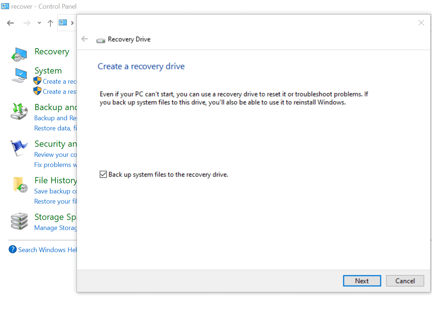Uncheck back up system files option

tap(103, 174)
